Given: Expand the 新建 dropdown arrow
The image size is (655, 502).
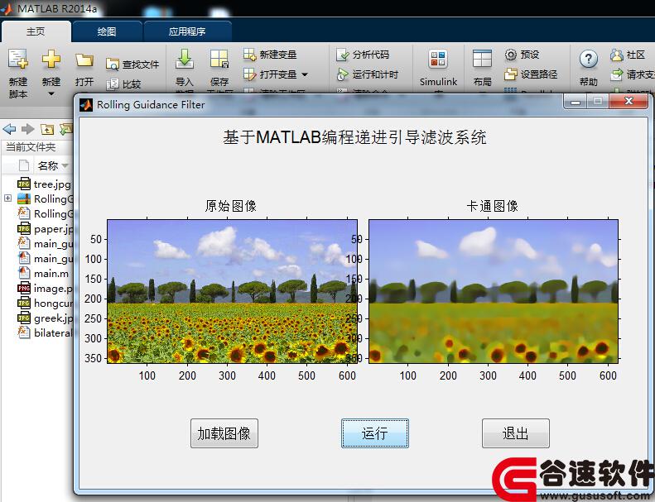Looking at the screenshot, I should [51, 94].
